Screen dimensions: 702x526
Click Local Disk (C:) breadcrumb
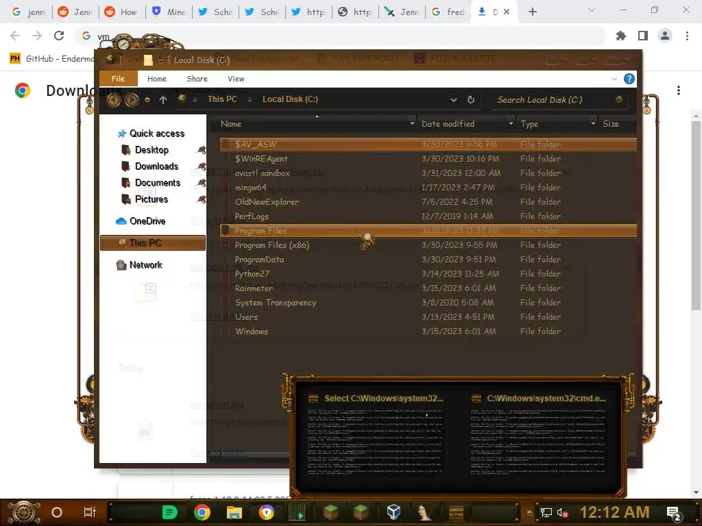click(290, 99)
